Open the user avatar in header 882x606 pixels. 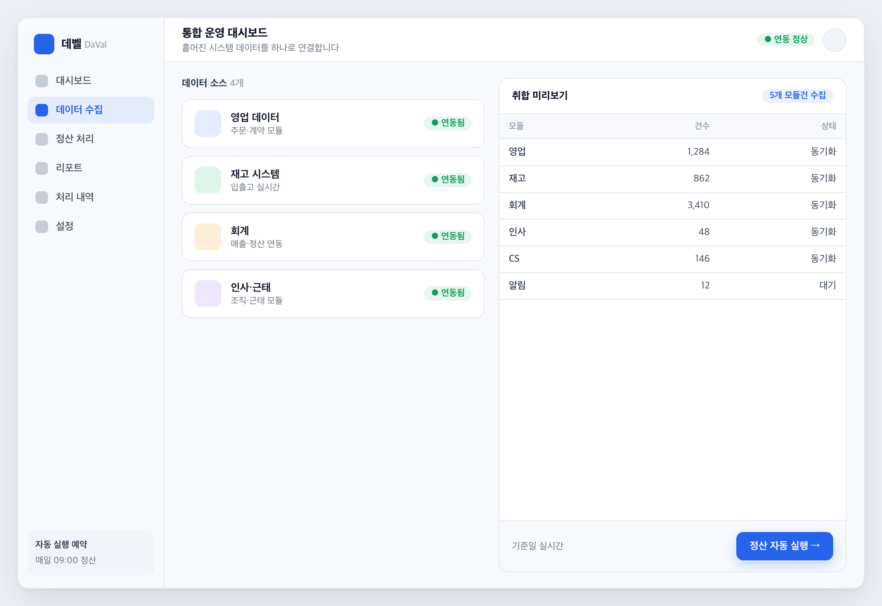[x=834, y=40]
